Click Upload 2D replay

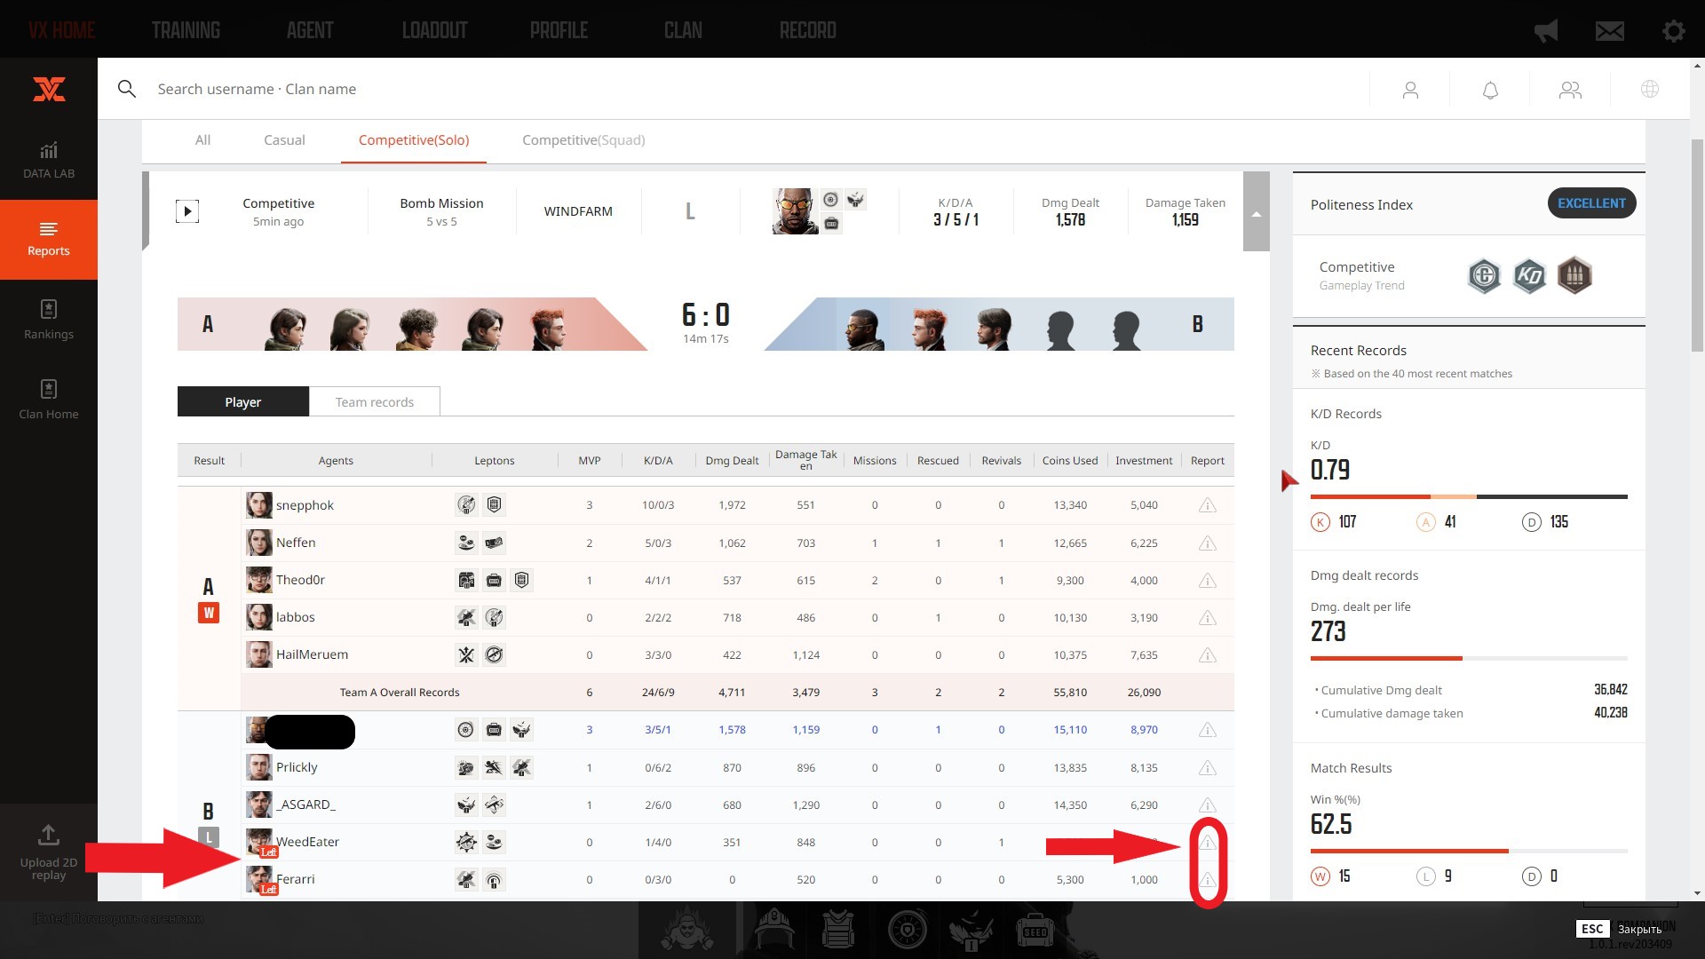click(49, 852)
